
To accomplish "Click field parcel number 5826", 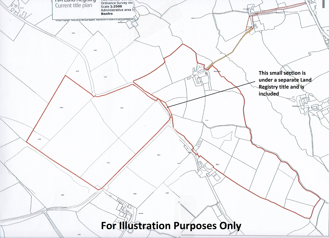I will coord(61,108).
